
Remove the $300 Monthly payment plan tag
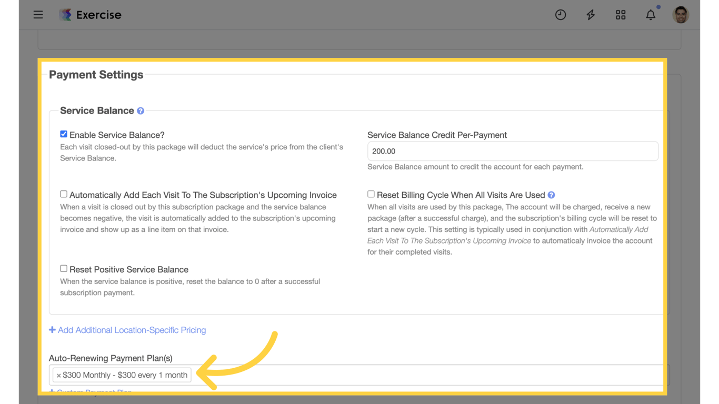pyautogui.click(x=58, y=375)
